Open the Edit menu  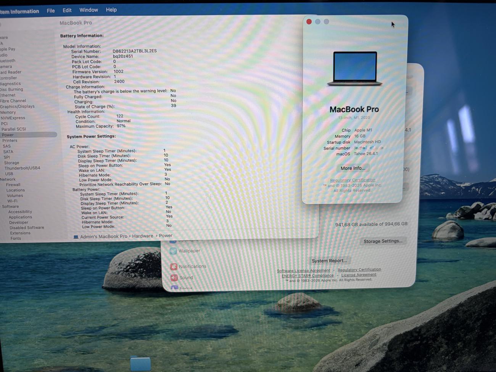(67, 10)
